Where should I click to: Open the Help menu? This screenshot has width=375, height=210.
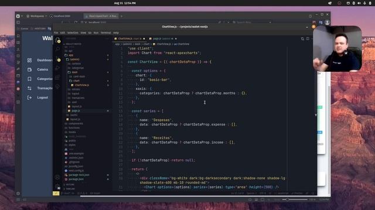[116, 33]
